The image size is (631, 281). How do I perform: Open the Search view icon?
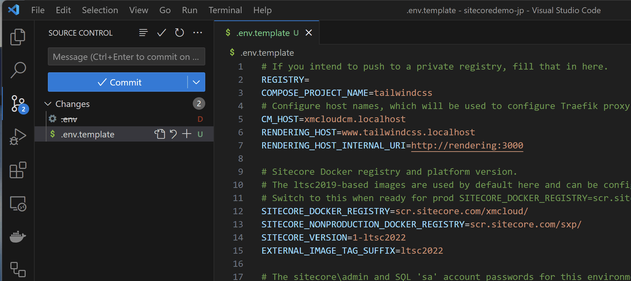coord(18,70)
